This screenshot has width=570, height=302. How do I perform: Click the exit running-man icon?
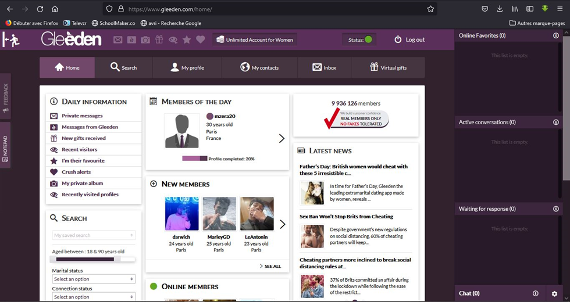[x=11, y=39]
